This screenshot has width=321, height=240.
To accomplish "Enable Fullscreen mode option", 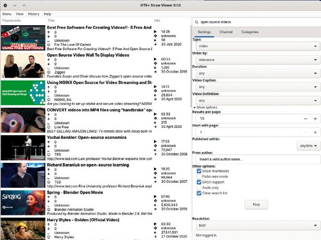I will [199, 176].
